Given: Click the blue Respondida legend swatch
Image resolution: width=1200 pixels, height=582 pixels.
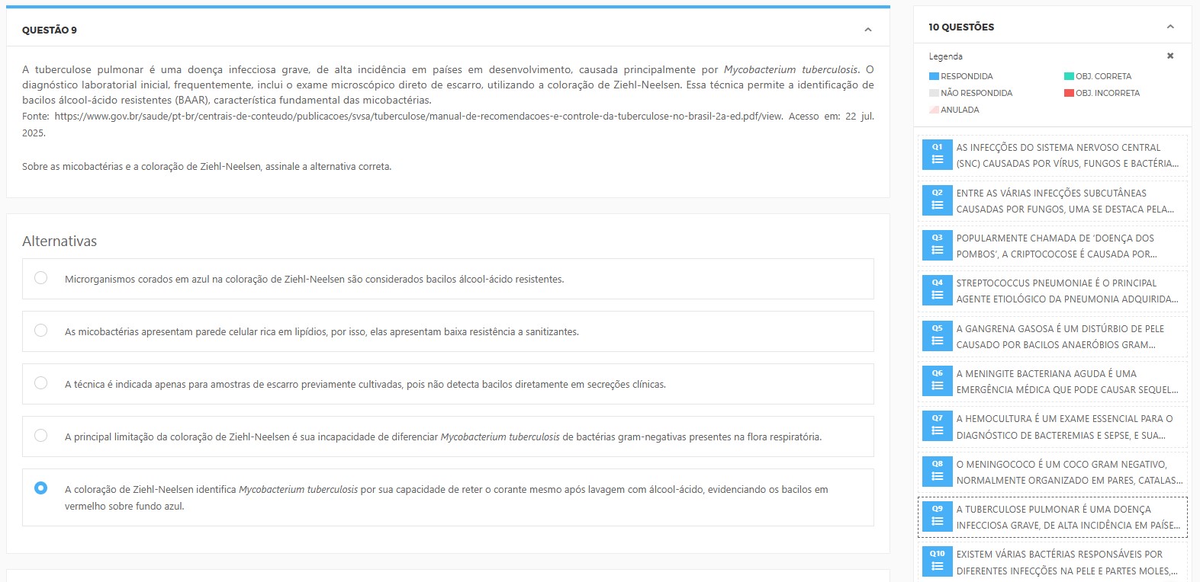Looking at the screenshot, I should click(x=934, y=76).
